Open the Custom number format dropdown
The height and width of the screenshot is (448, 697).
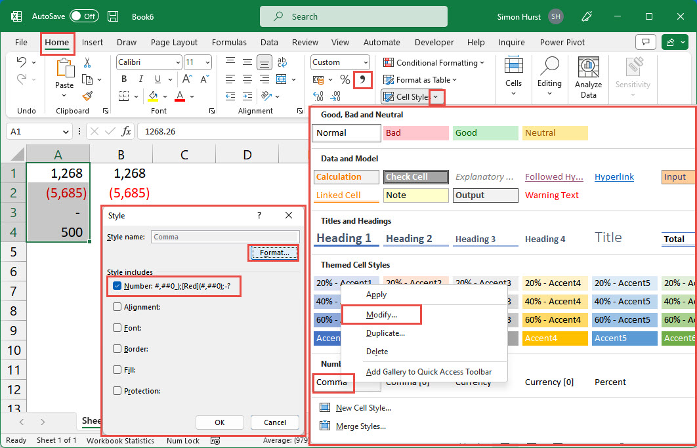[x=364, y=62]
